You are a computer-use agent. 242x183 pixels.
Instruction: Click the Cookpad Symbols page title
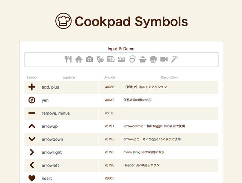click(x=131, y=22)
